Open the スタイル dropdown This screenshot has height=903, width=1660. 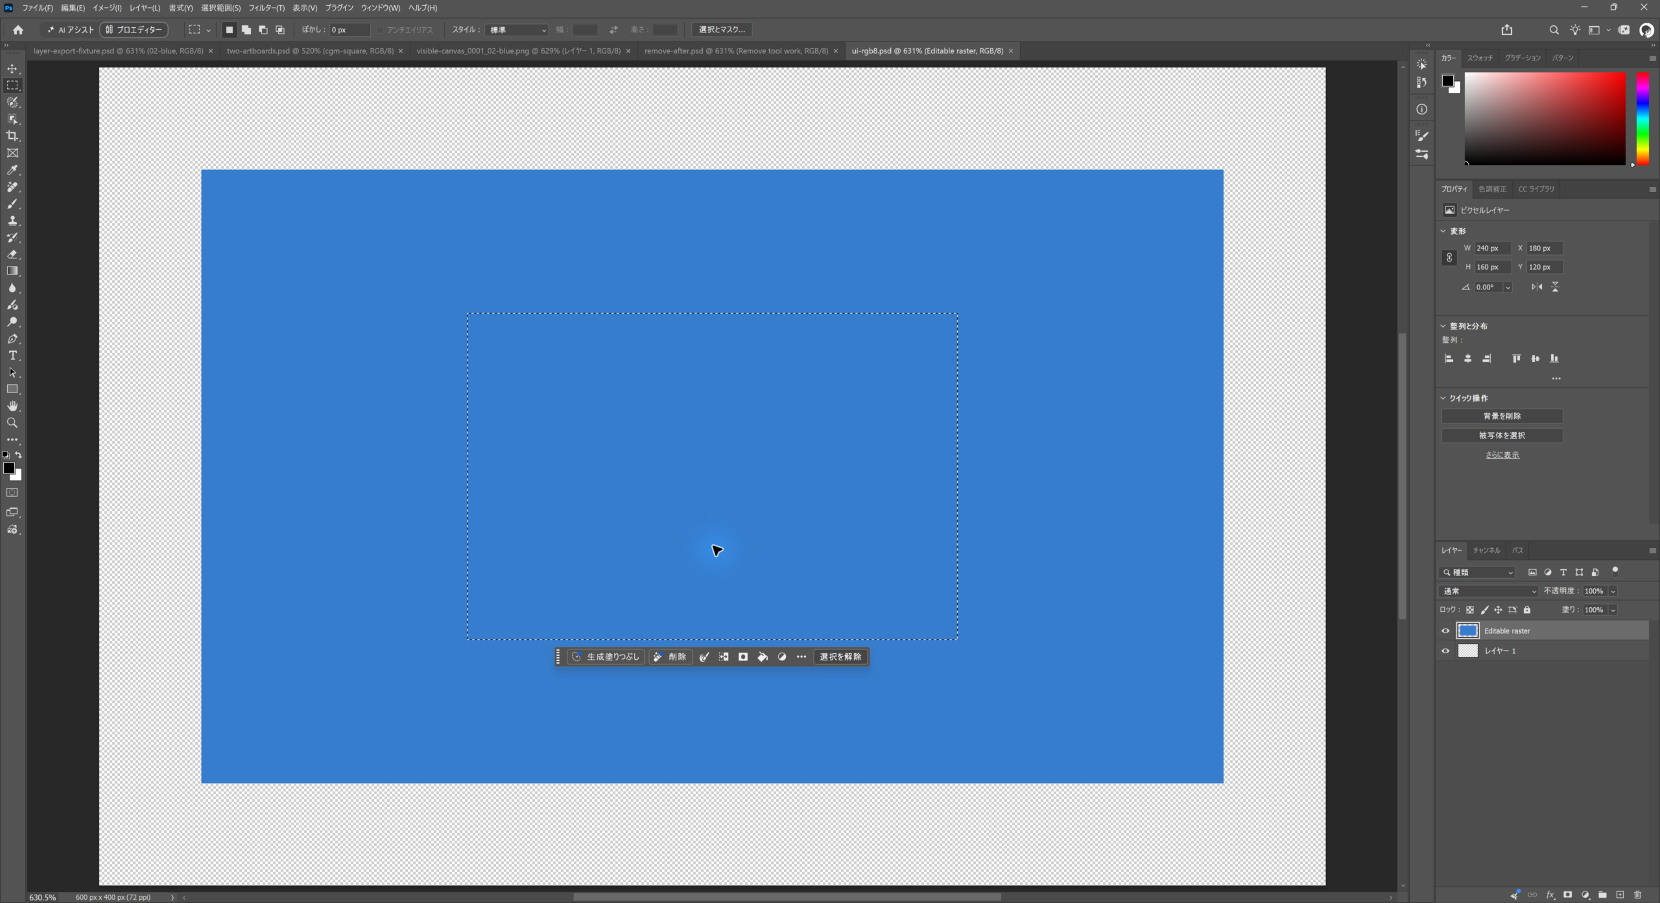(517, 30)
